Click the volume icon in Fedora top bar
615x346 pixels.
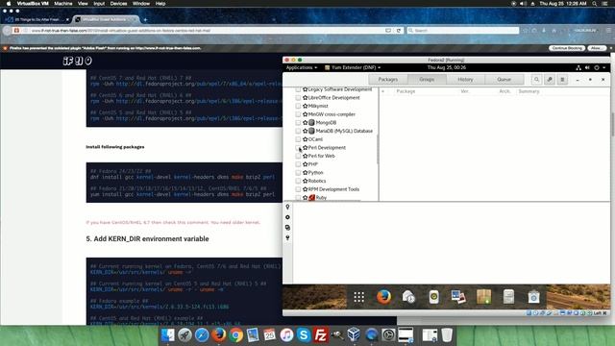tap(587, 68)
